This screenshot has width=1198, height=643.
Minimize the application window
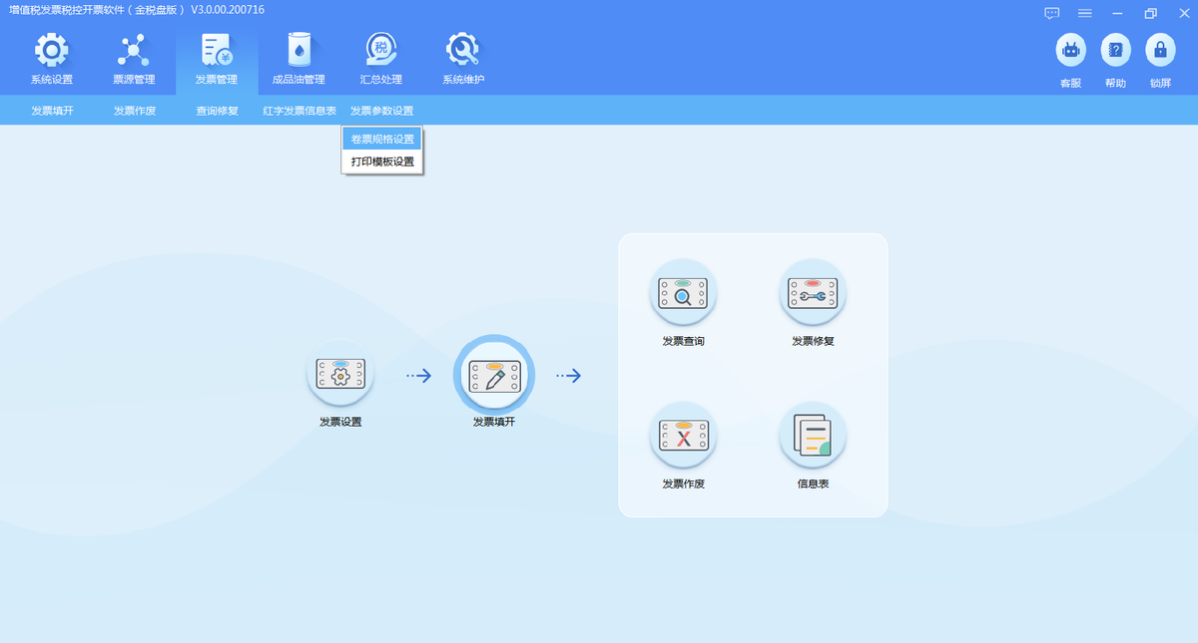(1118, 13)
